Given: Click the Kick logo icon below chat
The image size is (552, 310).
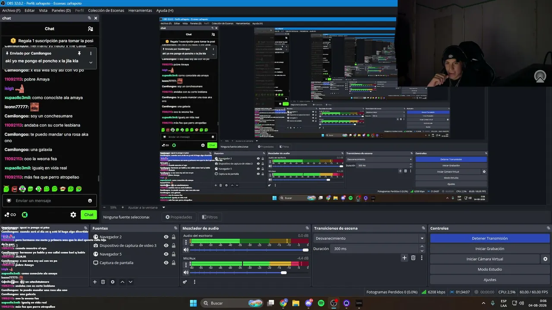Looking at the screenshot, I should 25,215.
